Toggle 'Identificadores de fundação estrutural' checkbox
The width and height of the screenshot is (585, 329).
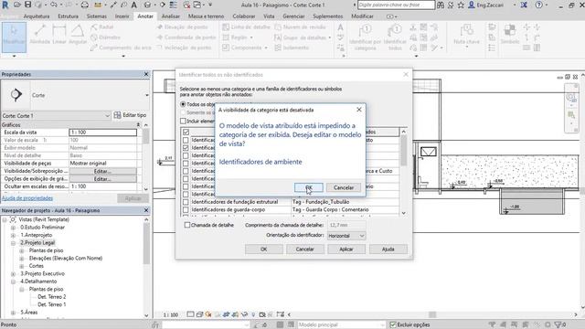point(186,202)
